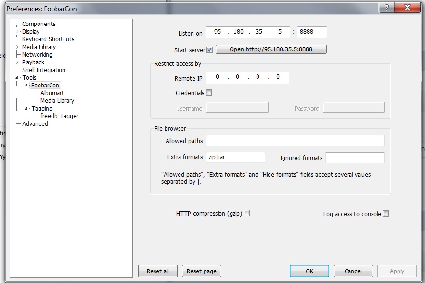The height and width of the screenshot is (283, 425).
Task: Select Components in the tree
Action: 39,24
